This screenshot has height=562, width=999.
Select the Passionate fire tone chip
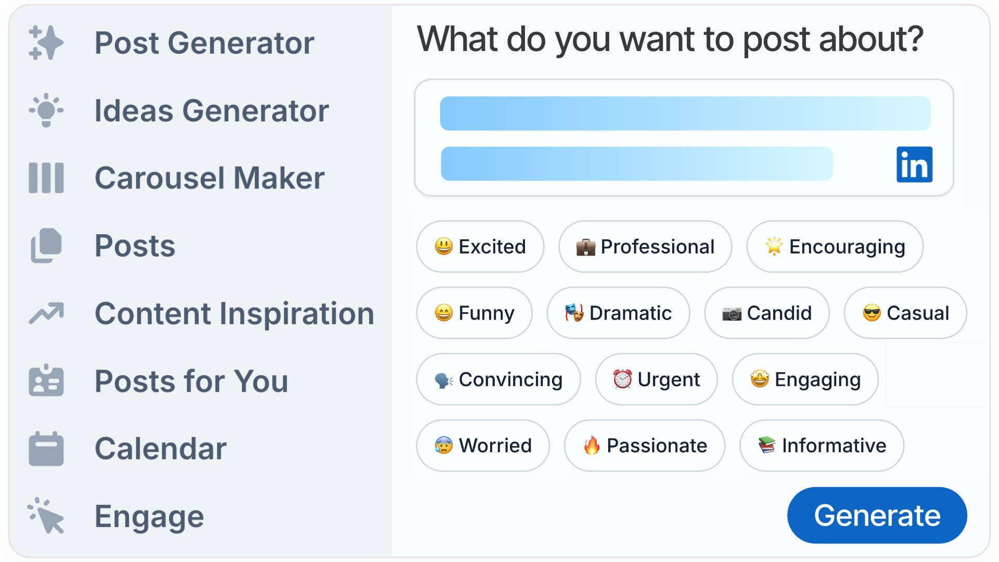[x=644, y=445]
